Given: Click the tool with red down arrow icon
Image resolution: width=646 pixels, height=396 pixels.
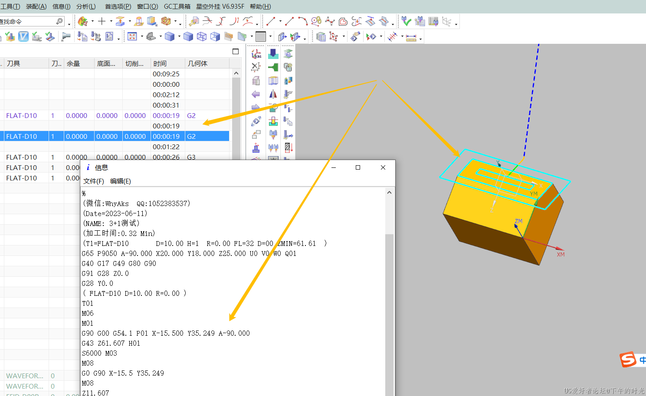Looking at the screenshot, I should (x=289, y=147).
